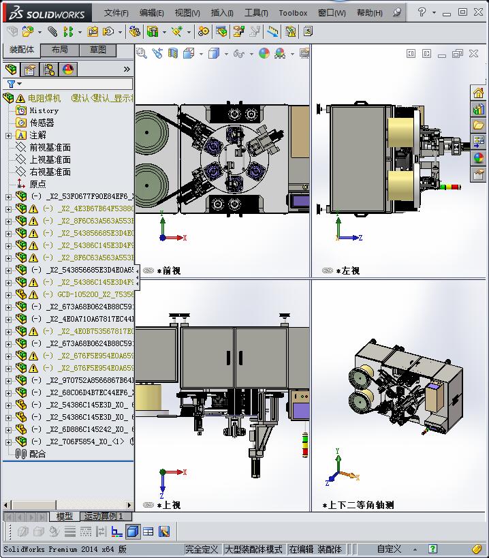
Task: Click the Zoom to Fit magnifier icon
Action: [x=142, y=53]
